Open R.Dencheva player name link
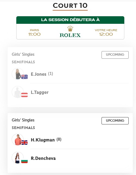This screenshot has height=175, width=136. [x=43, y=158]
